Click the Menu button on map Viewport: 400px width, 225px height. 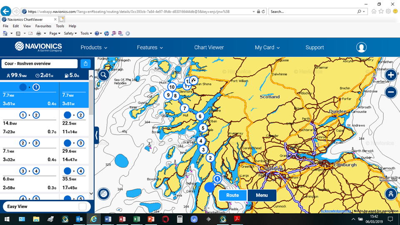tap(262, 195)
